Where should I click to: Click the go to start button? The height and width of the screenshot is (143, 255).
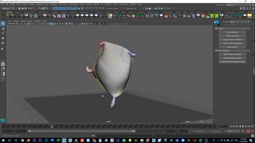(231, 126)
